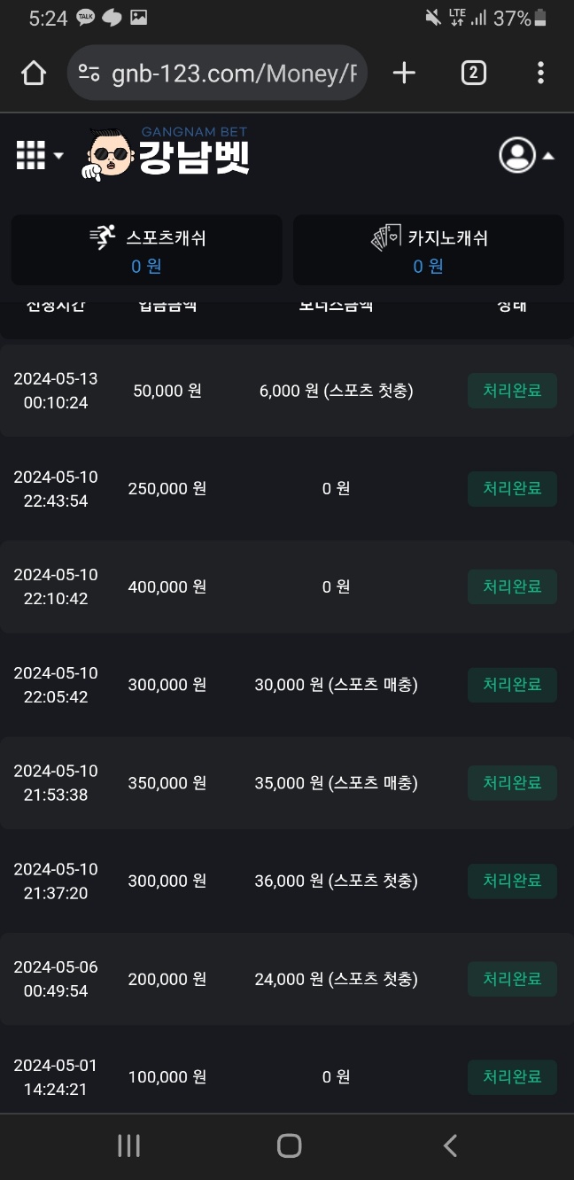The height and width of the screenshot is (1180, 574).
Task: Tap 처리완료 status for 250,000 원 deposit
Action: point(512,489)
